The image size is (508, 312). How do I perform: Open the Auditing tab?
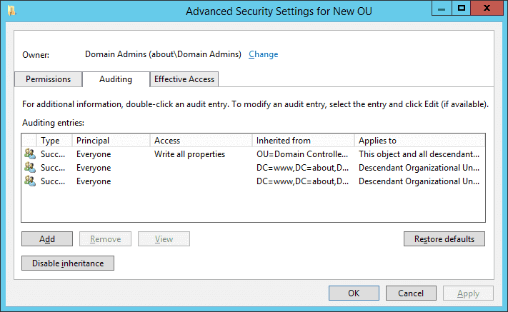click(116, 79)
